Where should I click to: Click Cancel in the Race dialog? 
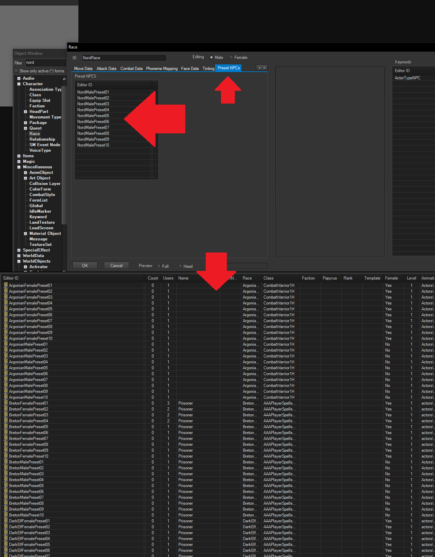pos(116,266)
